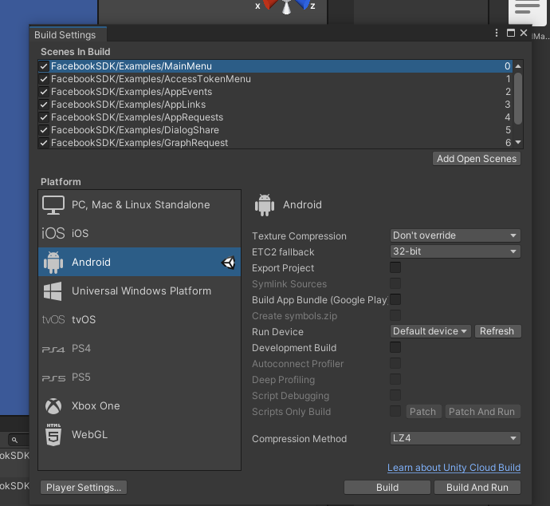Open the Build Settings three-dot options menu
The width and height of the screenshot is (550, 506).
[497, 33]
